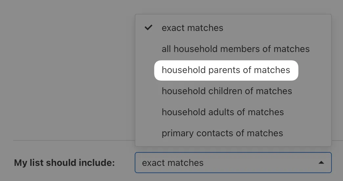
Task: Pick "household children of matches" option
Action: (227, 91)
